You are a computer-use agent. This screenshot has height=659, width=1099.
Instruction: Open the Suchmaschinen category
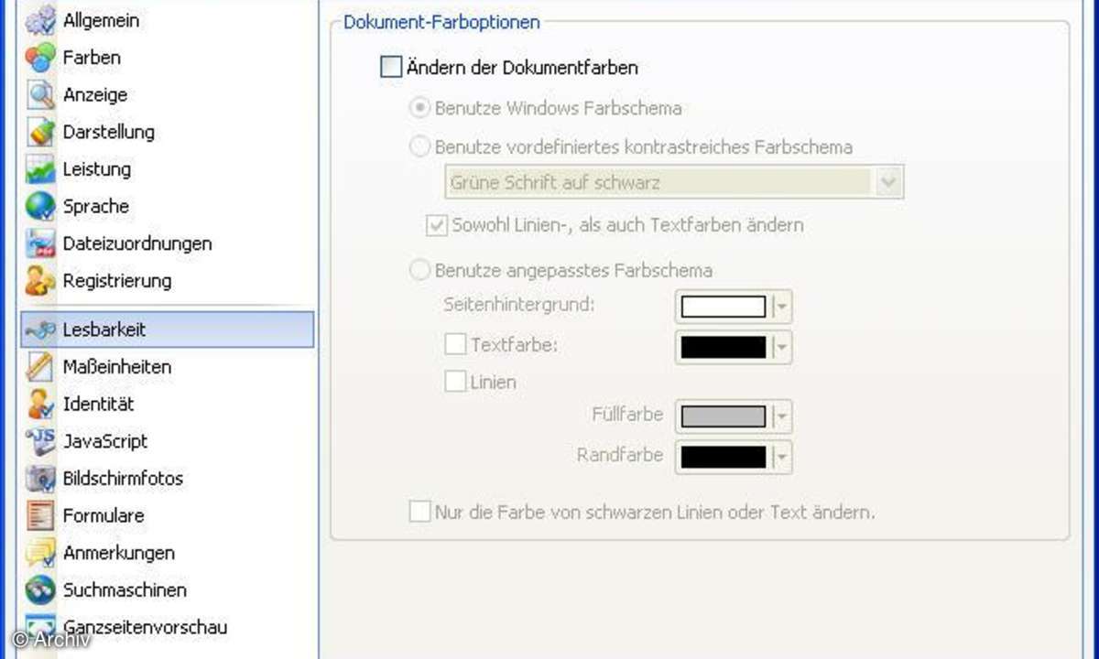click(x=125, y=589)
